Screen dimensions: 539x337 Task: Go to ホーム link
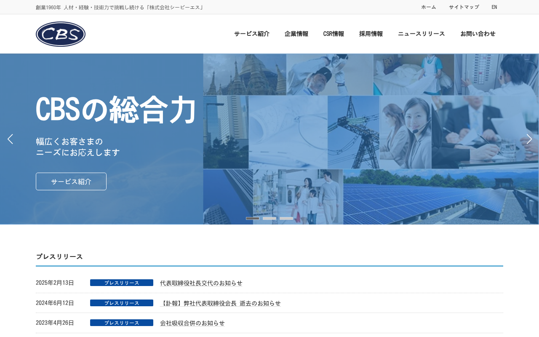(x=429, y=7)
